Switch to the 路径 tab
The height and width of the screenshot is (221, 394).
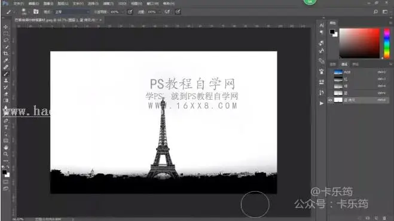tap(355, 65)
